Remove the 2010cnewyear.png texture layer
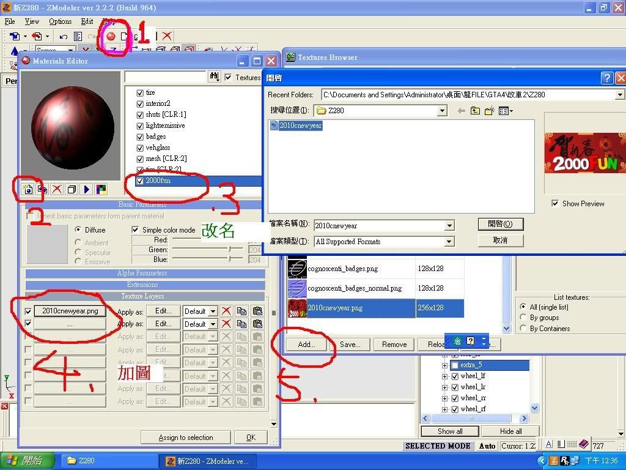 point(226,311)
